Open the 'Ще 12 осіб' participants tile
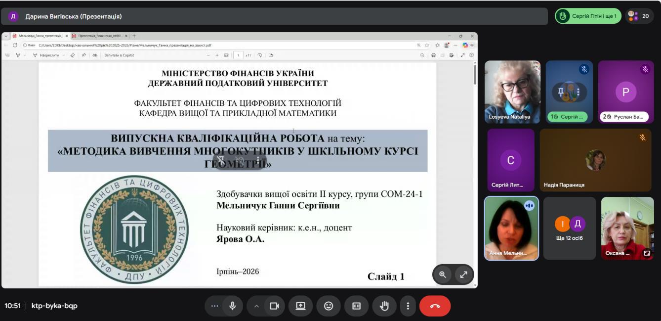This screenshot has height=321, width=661. coord(570,228)
